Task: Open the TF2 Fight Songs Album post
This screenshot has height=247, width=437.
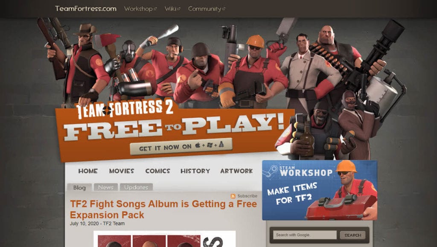Action: (x=163, y=209)
